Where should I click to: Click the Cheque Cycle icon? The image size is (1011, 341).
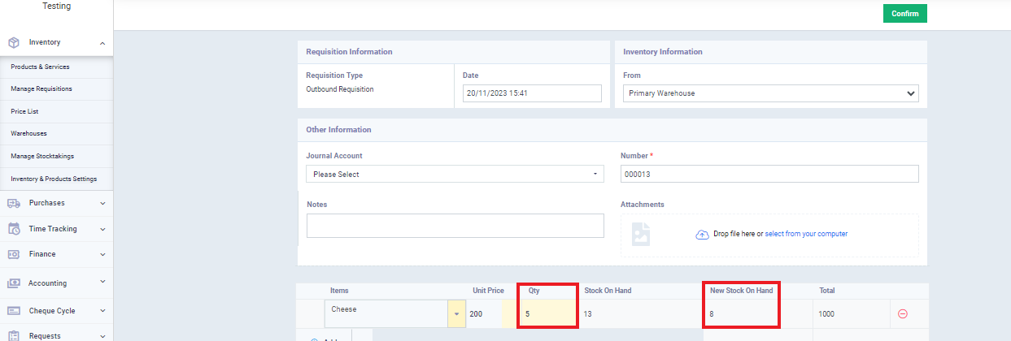tap(14, 311)
